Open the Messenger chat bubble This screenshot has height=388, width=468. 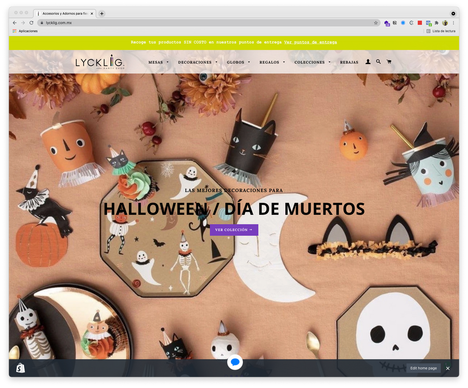(235, 362)
